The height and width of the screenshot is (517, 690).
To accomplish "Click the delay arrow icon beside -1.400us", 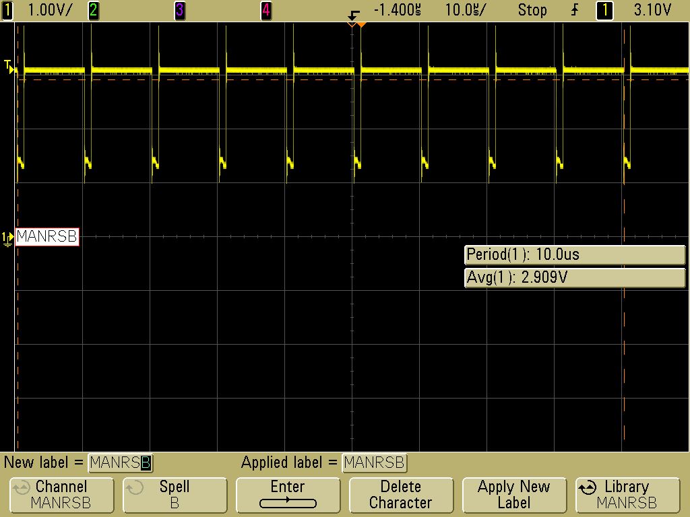I will pyautogui.click(x=353, y=16).
